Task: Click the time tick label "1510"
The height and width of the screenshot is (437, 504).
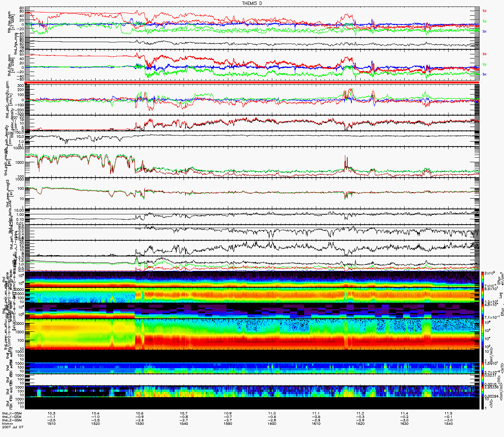Action: (x=52, y=424)
